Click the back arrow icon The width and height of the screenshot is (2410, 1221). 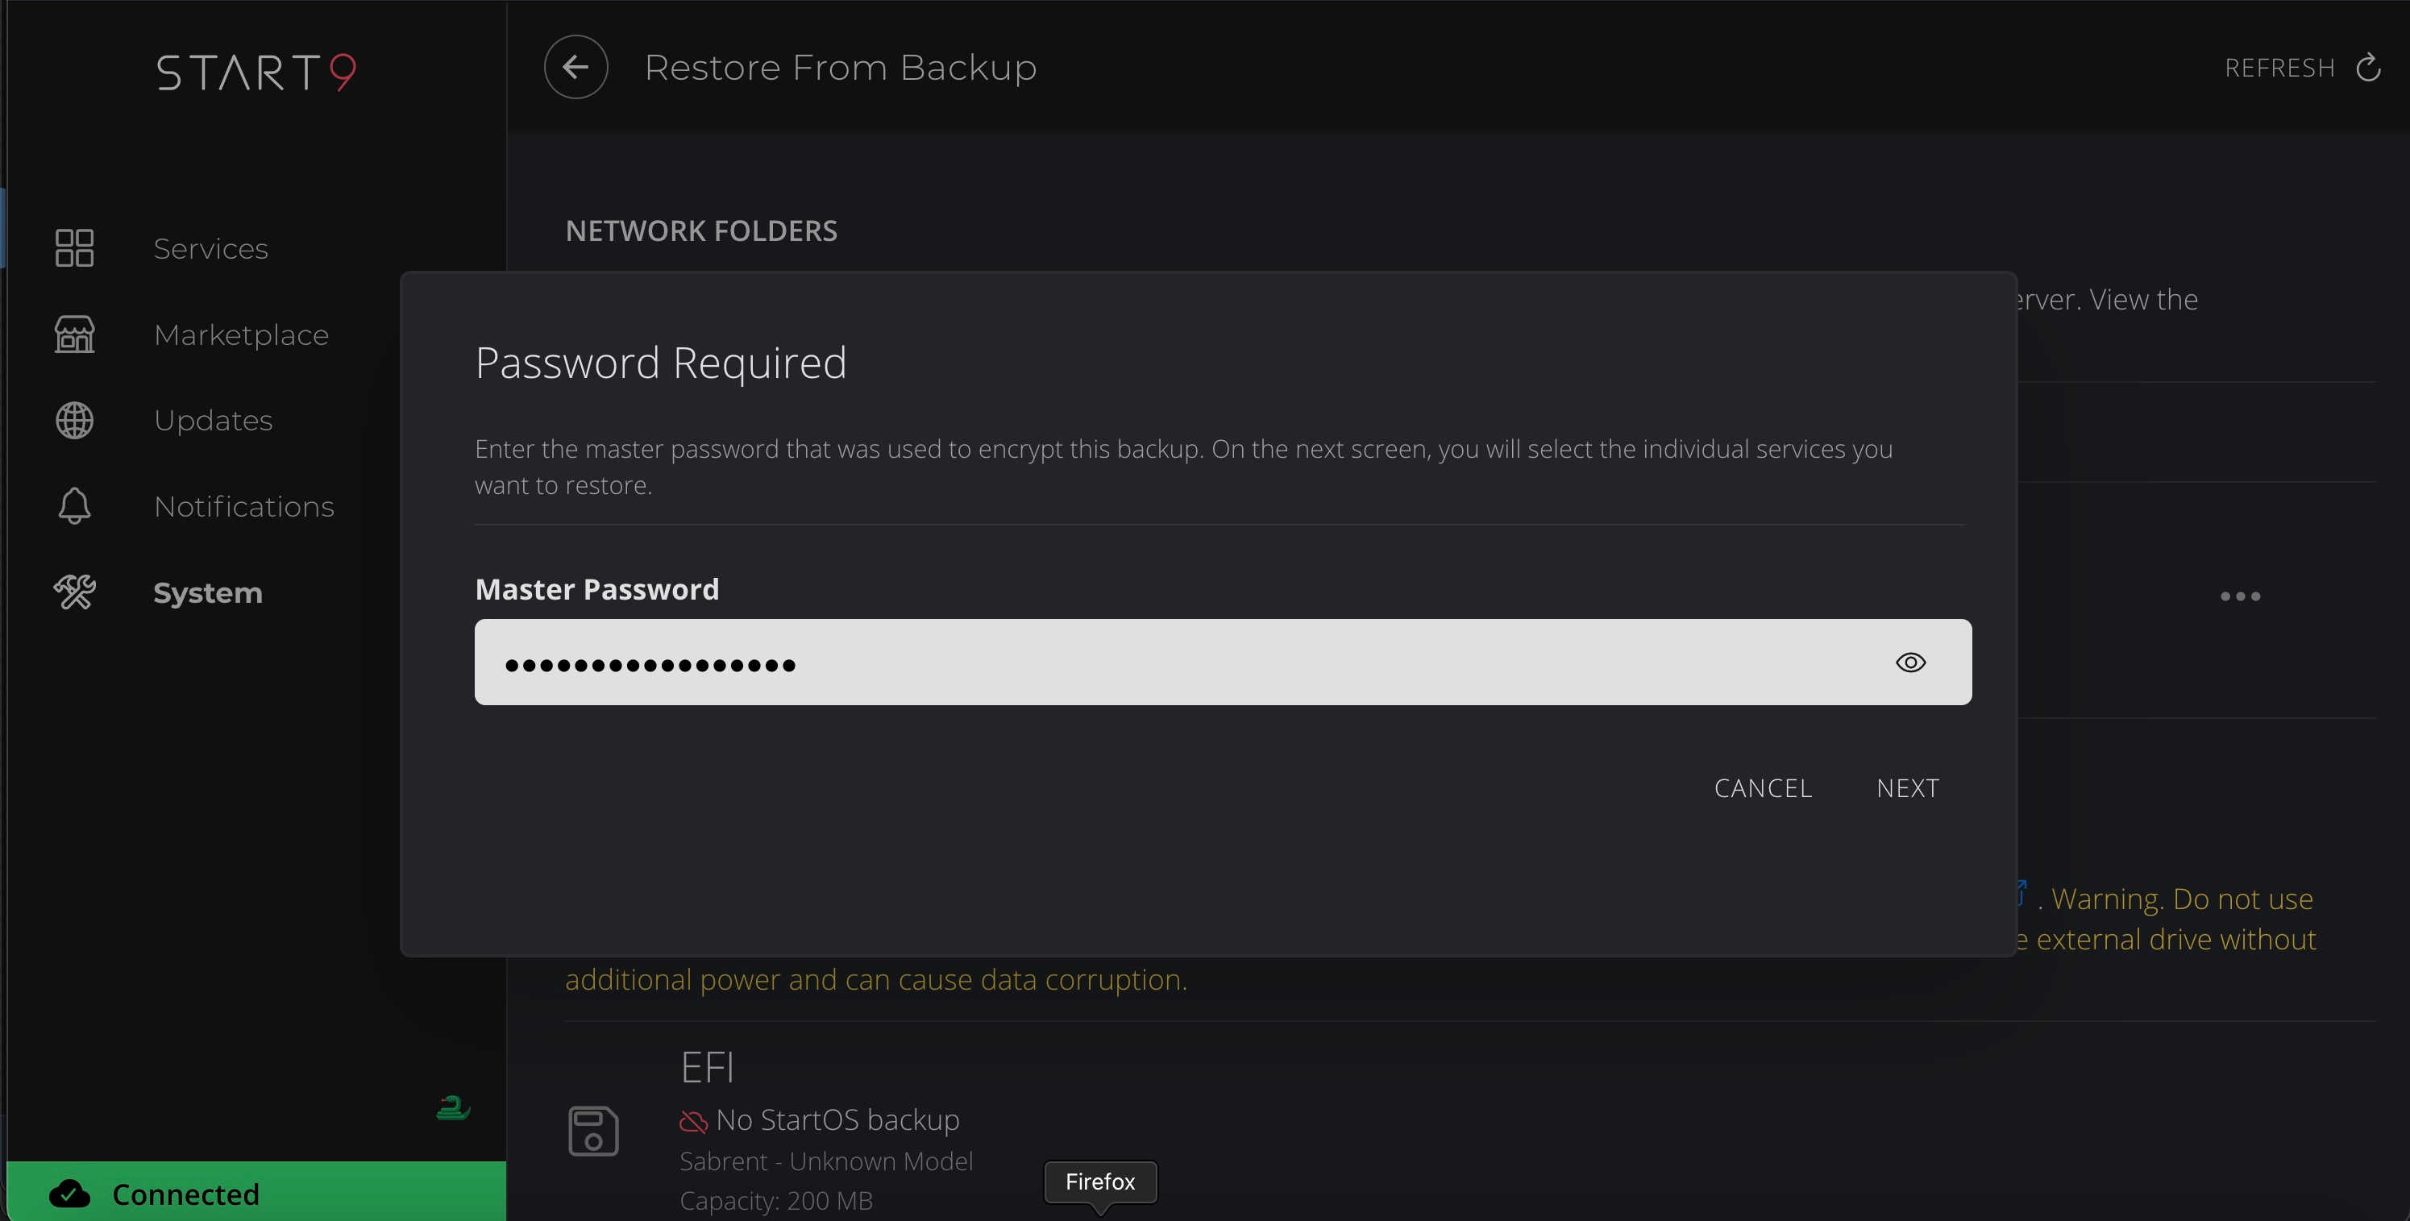tap(575, 68)
